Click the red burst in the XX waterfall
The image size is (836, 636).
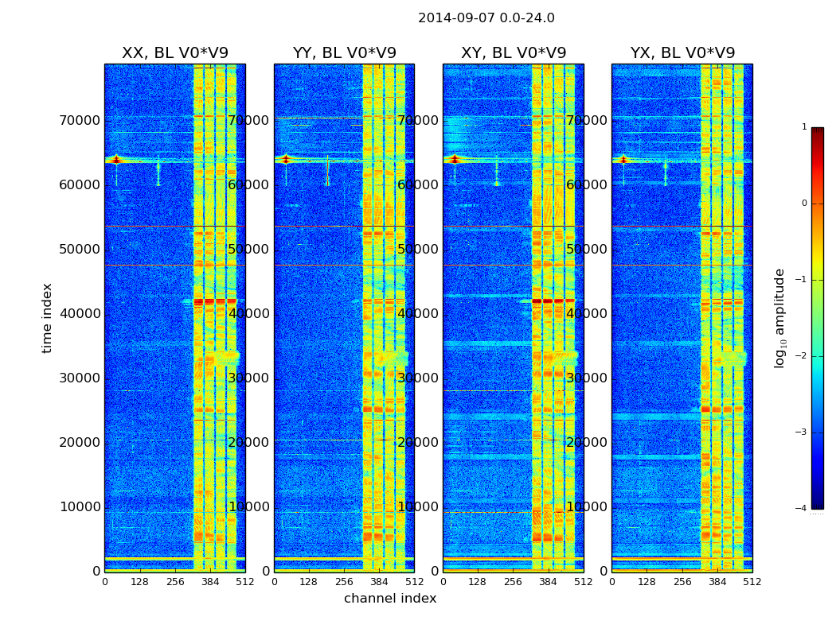pyautogui.click(x=116, y=159)
